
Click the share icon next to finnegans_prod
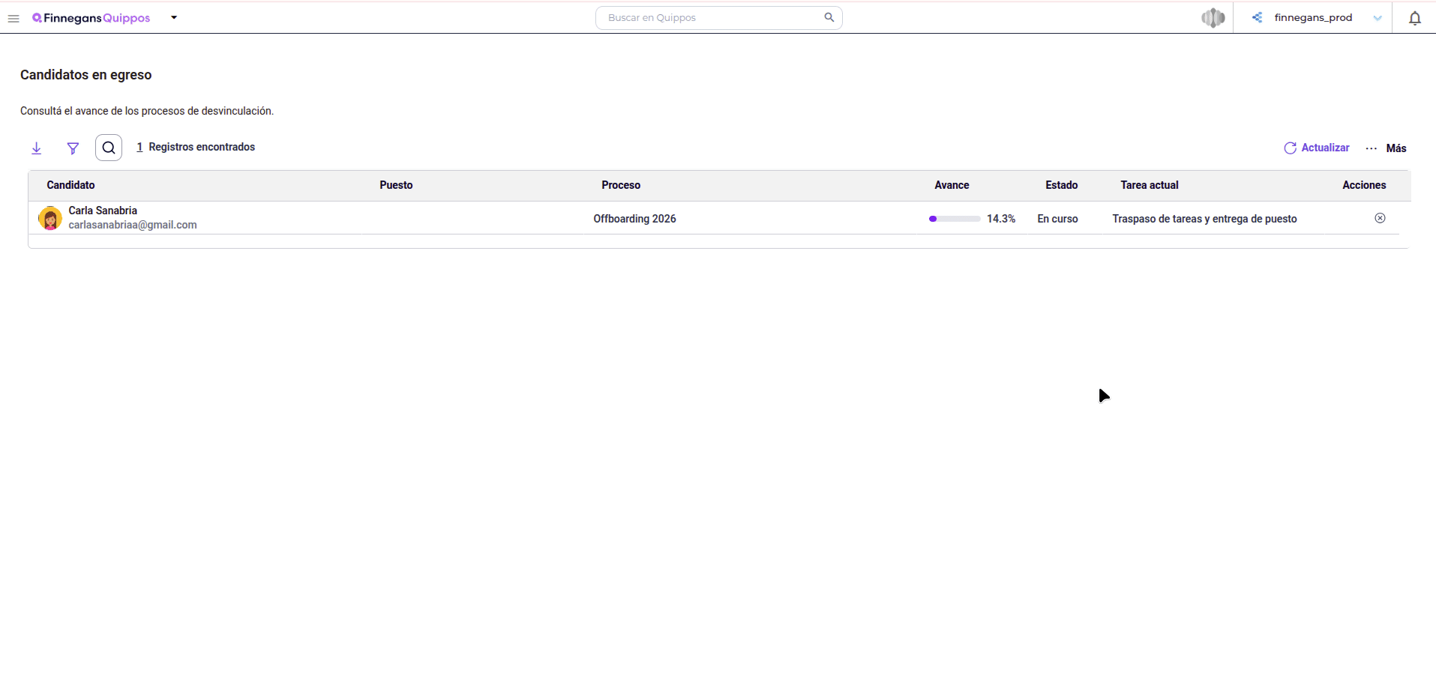coord(1258,17)
